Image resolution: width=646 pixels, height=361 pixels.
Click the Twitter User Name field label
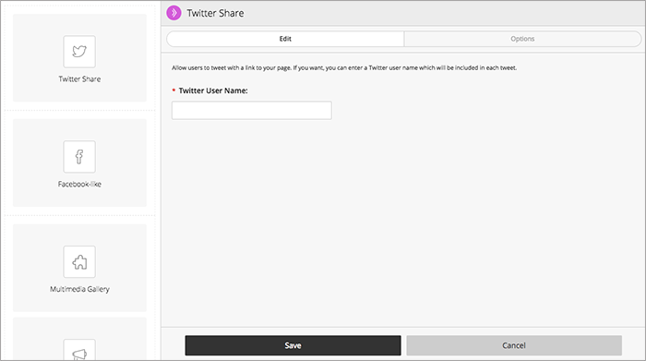[213, 90]
